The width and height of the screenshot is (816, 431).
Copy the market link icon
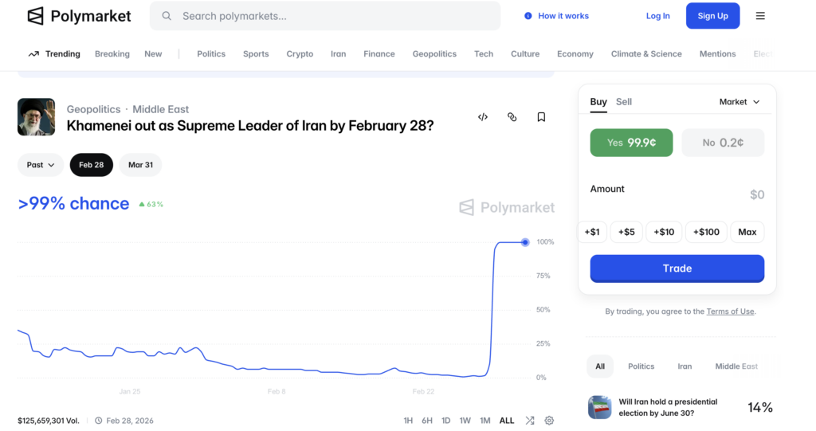(x=512, y=117)
